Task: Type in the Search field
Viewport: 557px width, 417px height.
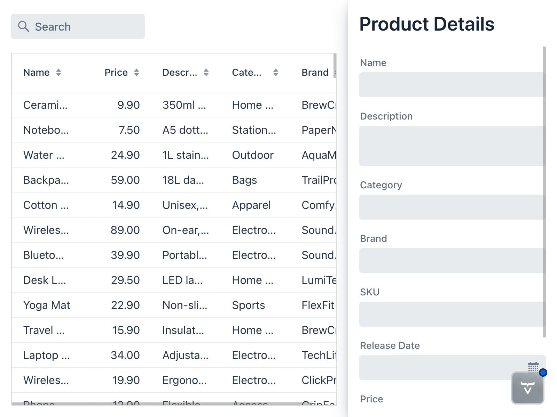Action: (87, 26)
